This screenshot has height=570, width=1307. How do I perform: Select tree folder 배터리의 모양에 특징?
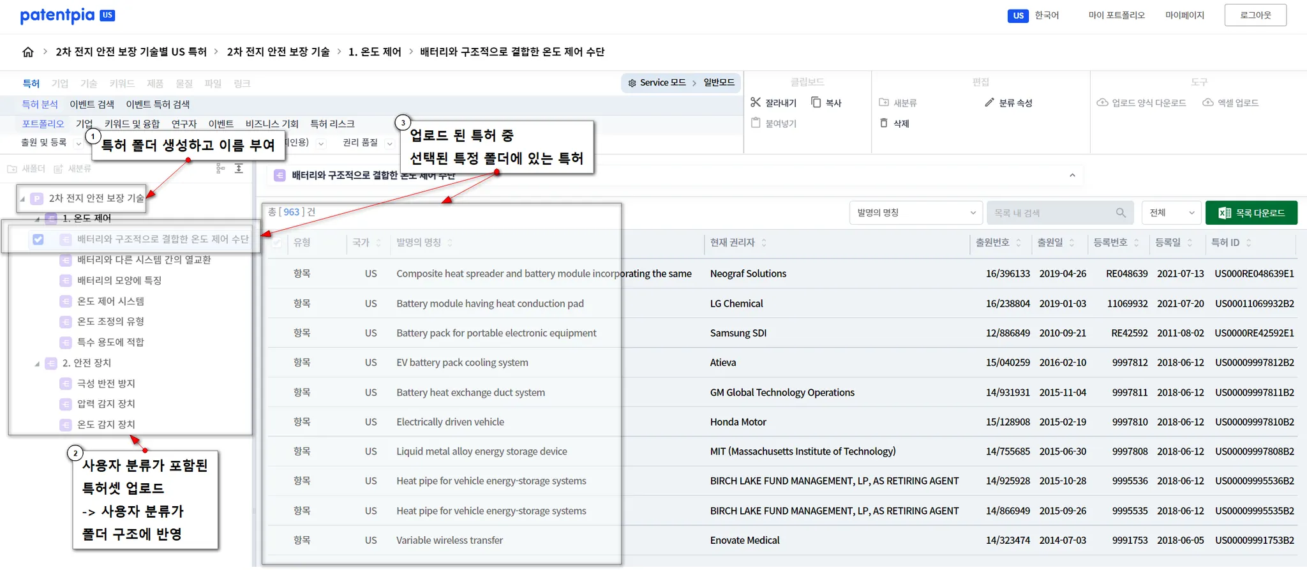pyautogui.click(x=119, y=280)
